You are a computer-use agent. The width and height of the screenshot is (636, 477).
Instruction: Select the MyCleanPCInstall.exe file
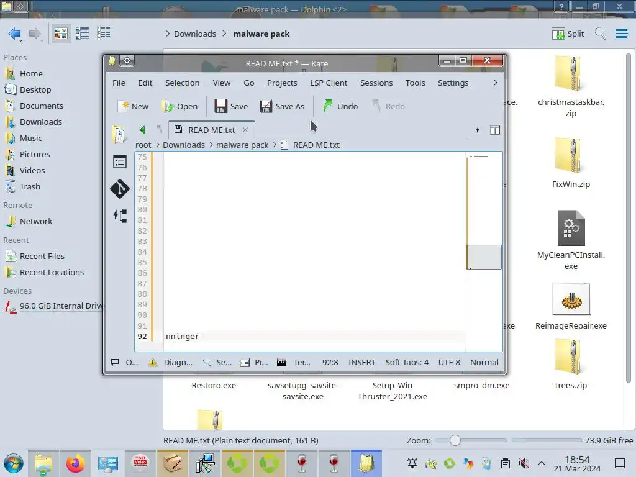[x=571, y=240]
